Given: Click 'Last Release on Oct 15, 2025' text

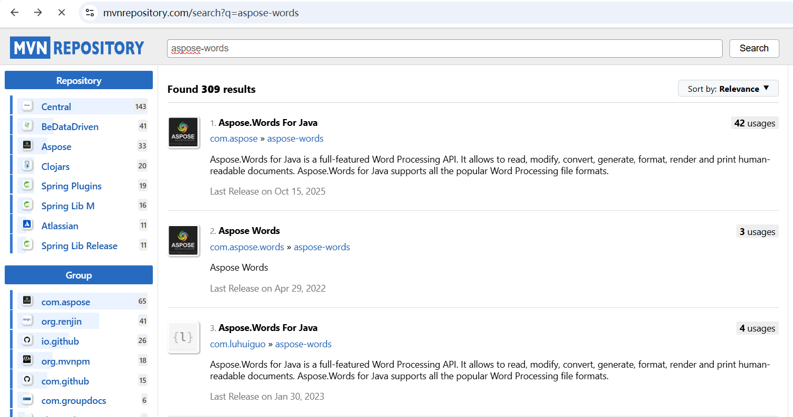Looking at the screenshot, I should 268,191.
